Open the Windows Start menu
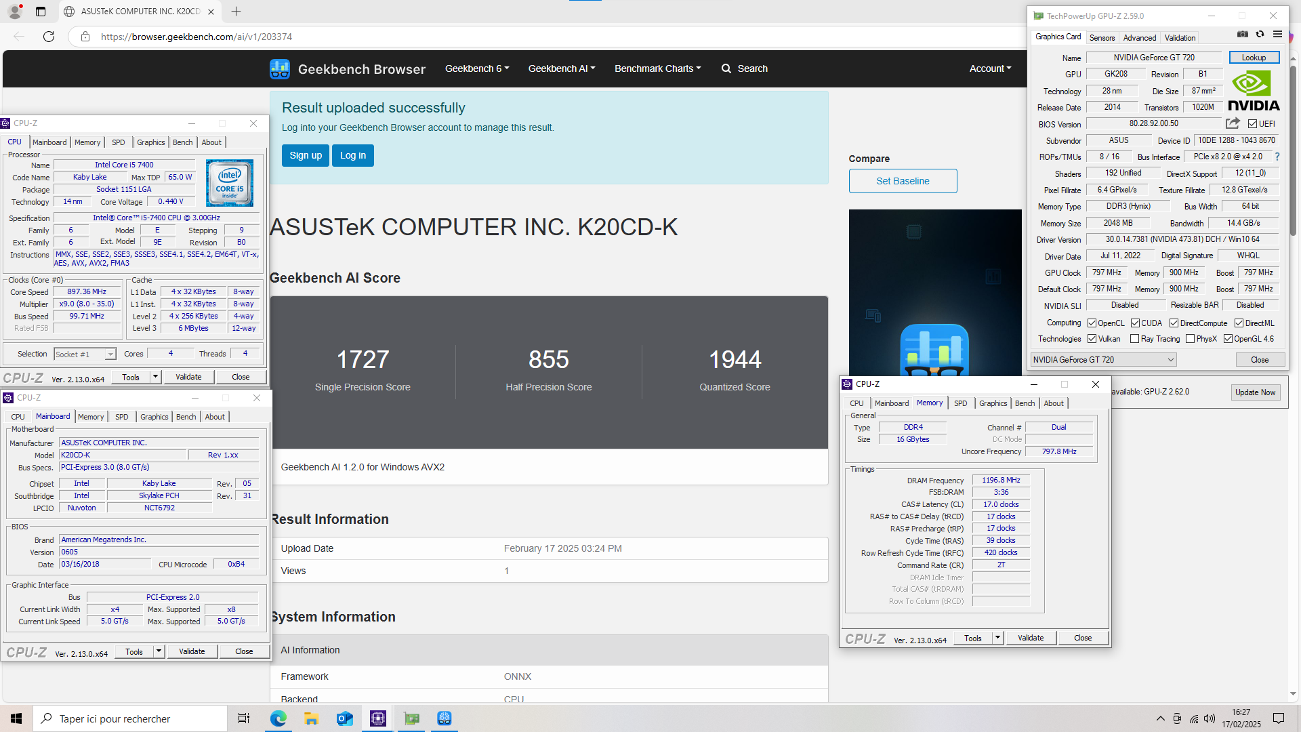Image resolution: width=1301 pixels, height=732 pixels. [16, 718]
